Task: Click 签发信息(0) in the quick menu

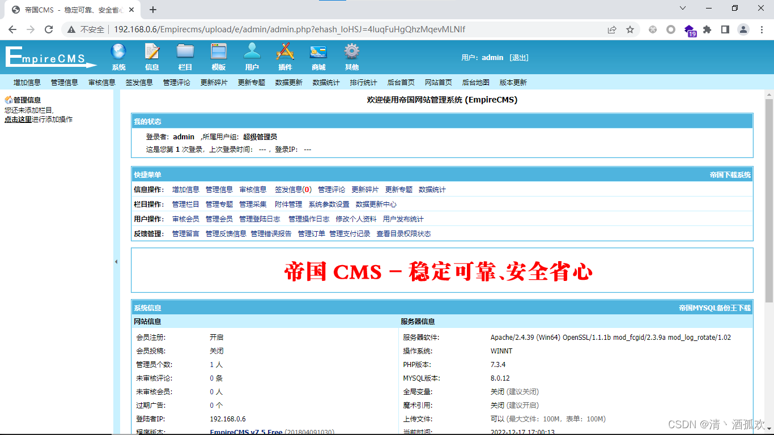Action: point(293,190)
